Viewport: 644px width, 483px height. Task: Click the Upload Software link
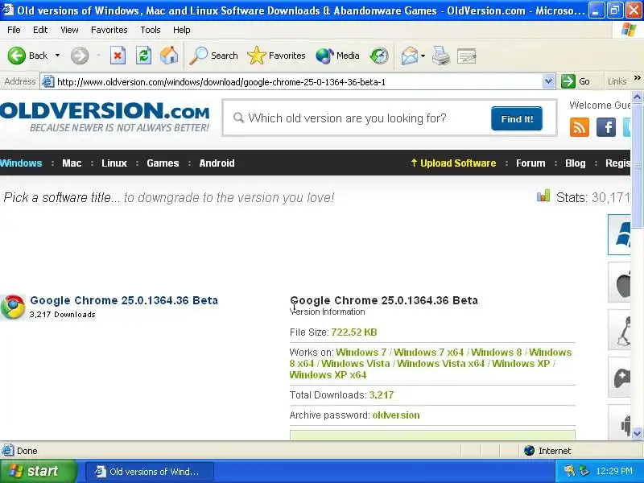pyautogui.click(x=453, y=163)
